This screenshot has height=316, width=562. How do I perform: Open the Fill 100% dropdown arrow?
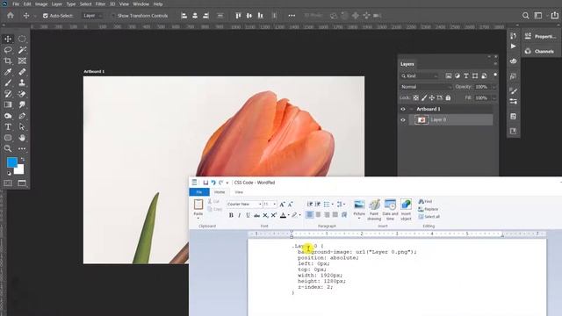[494, 97]
